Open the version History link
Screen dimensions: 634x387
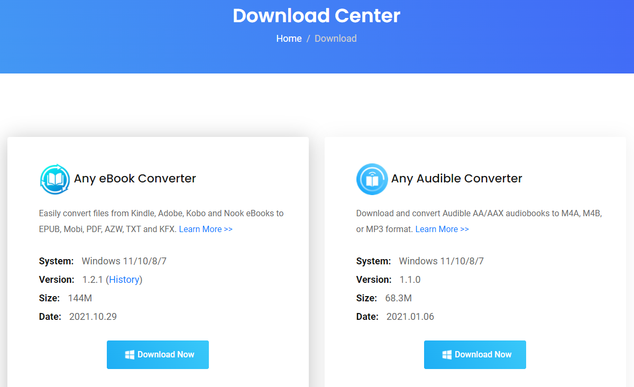pyautogui.click(x=124, y=280)
